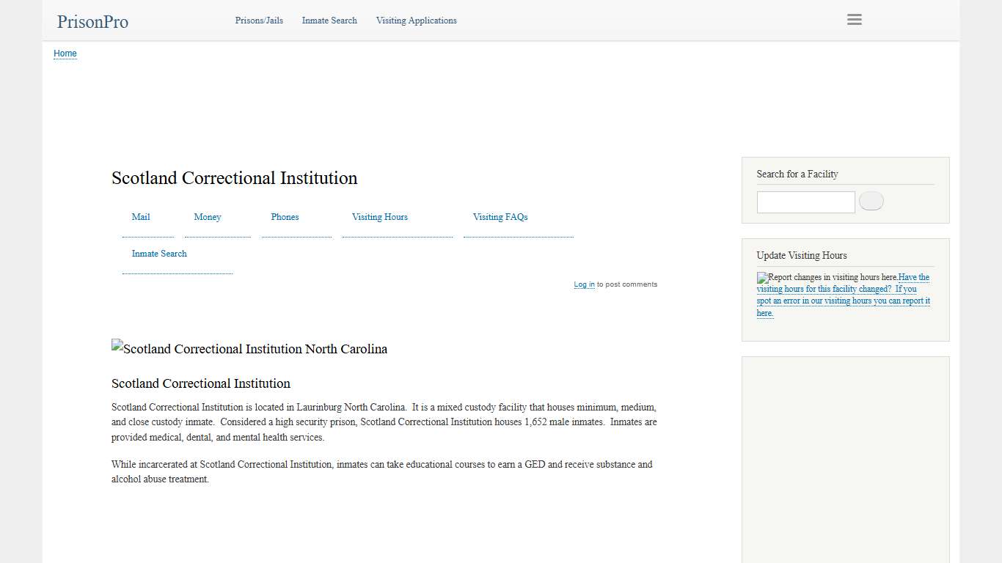This screenshot has width=1002, height=563.
Task: Switch to the Money tab
Action: pos(207,217)
